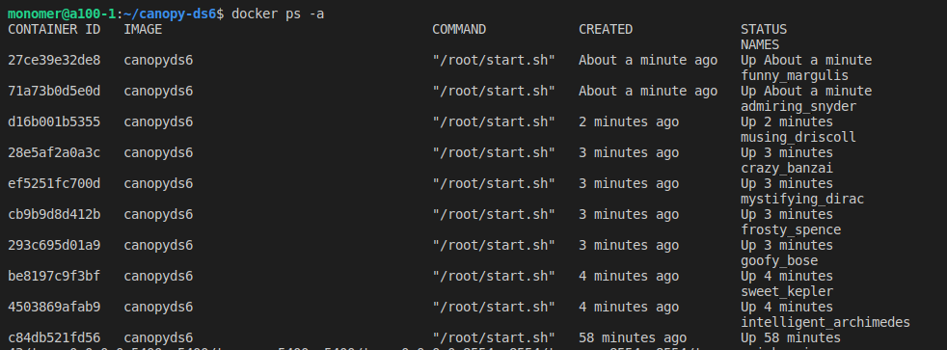The height and width of the screenshot is (350, 947).
Task: Select the name intelligent_archimedes
Action: click(825, 322)
